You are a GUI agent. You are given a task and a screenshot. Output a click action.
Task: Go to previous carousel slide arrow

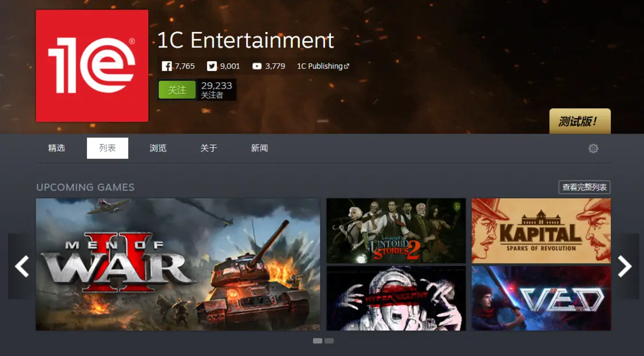(22, 266)
